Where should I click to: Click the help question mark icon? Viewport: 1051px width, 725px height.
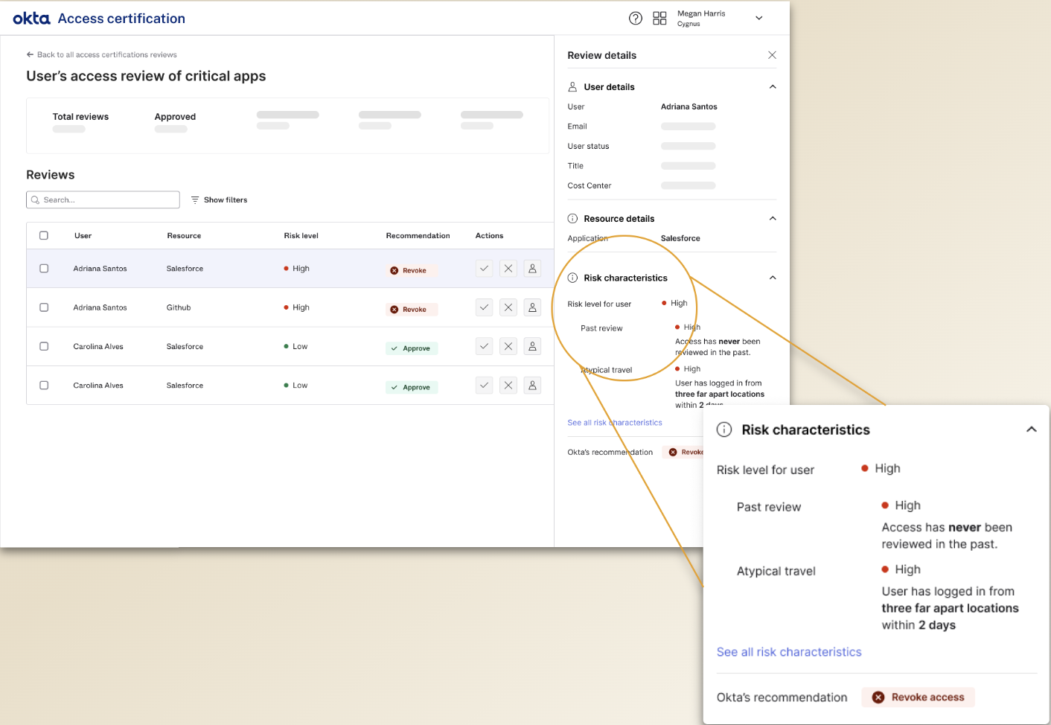point(635,19)
